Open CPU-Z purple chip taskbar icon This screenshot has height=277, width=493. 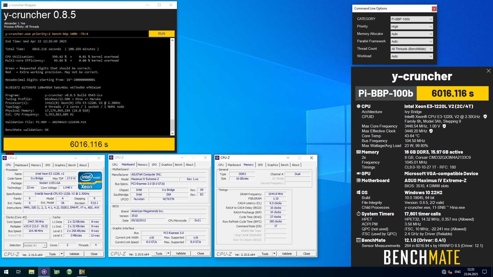coord(44,272)
